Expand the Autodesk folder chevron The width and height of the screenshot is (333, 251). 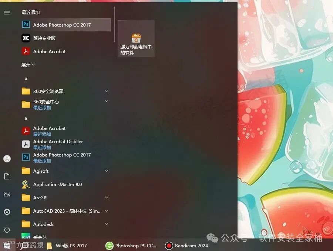(107, 224)
